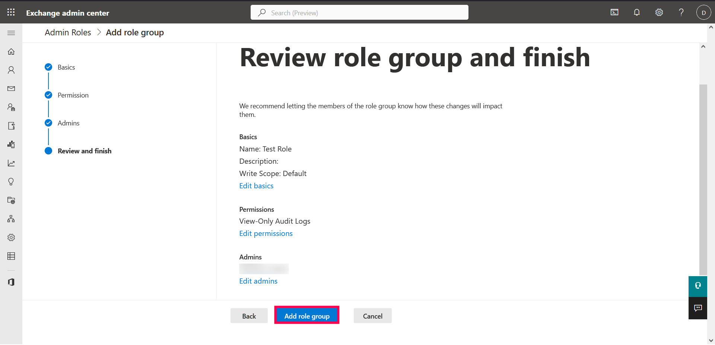Open Mail flow envelope icon in sidebar
Viewport: 715px width, 345px height.
pos(11,89)
